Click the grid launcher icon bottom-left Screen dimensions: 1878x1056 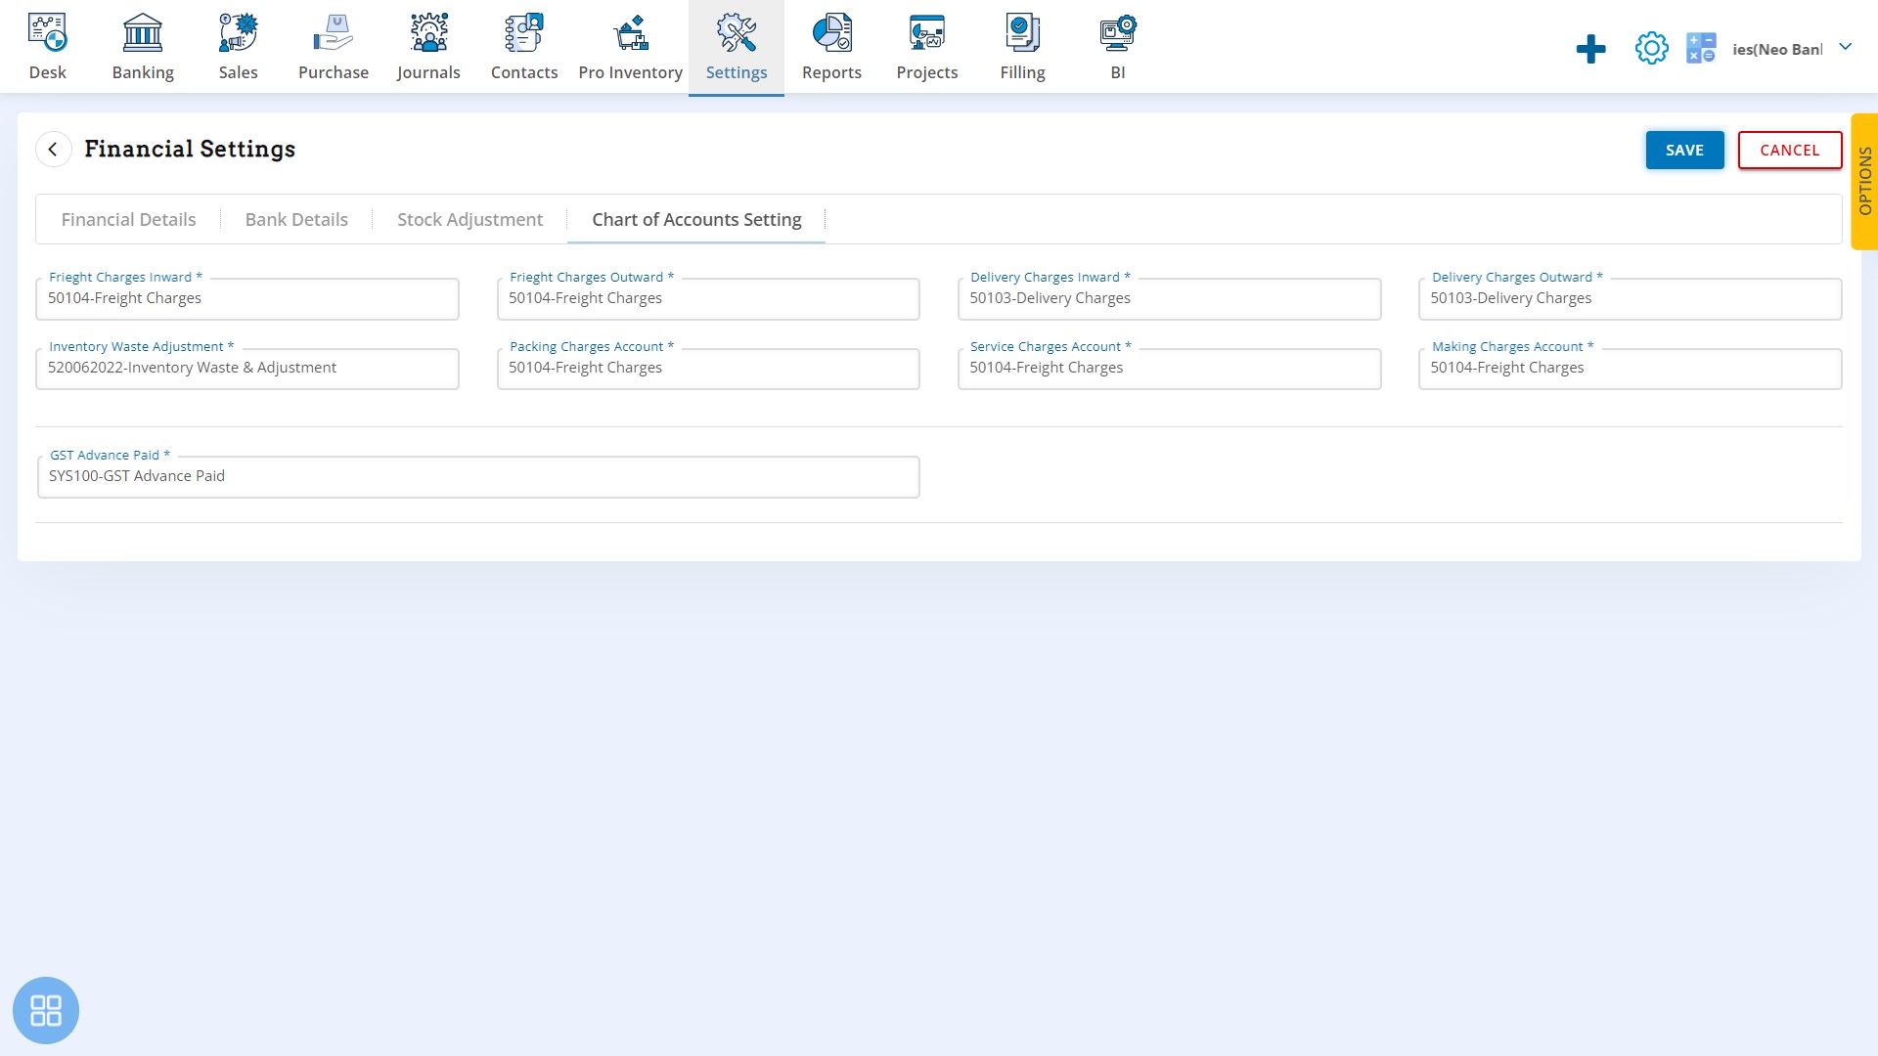click(46, 1011)
